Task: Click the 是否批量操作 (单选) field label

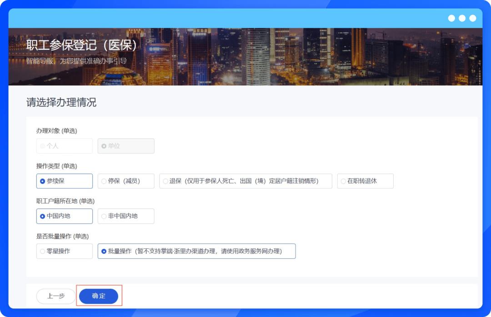Action: pos(62,236)
